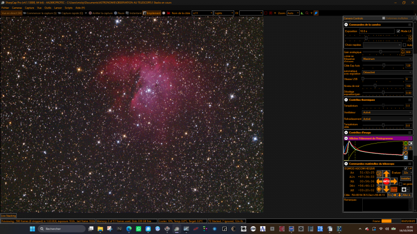
Task: Click Arrêter la capture
Action: point(101,13)
